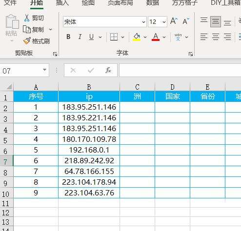Open the phonetic guide dropdown arrow
241x231 pixels.
(x=187, y=37)
